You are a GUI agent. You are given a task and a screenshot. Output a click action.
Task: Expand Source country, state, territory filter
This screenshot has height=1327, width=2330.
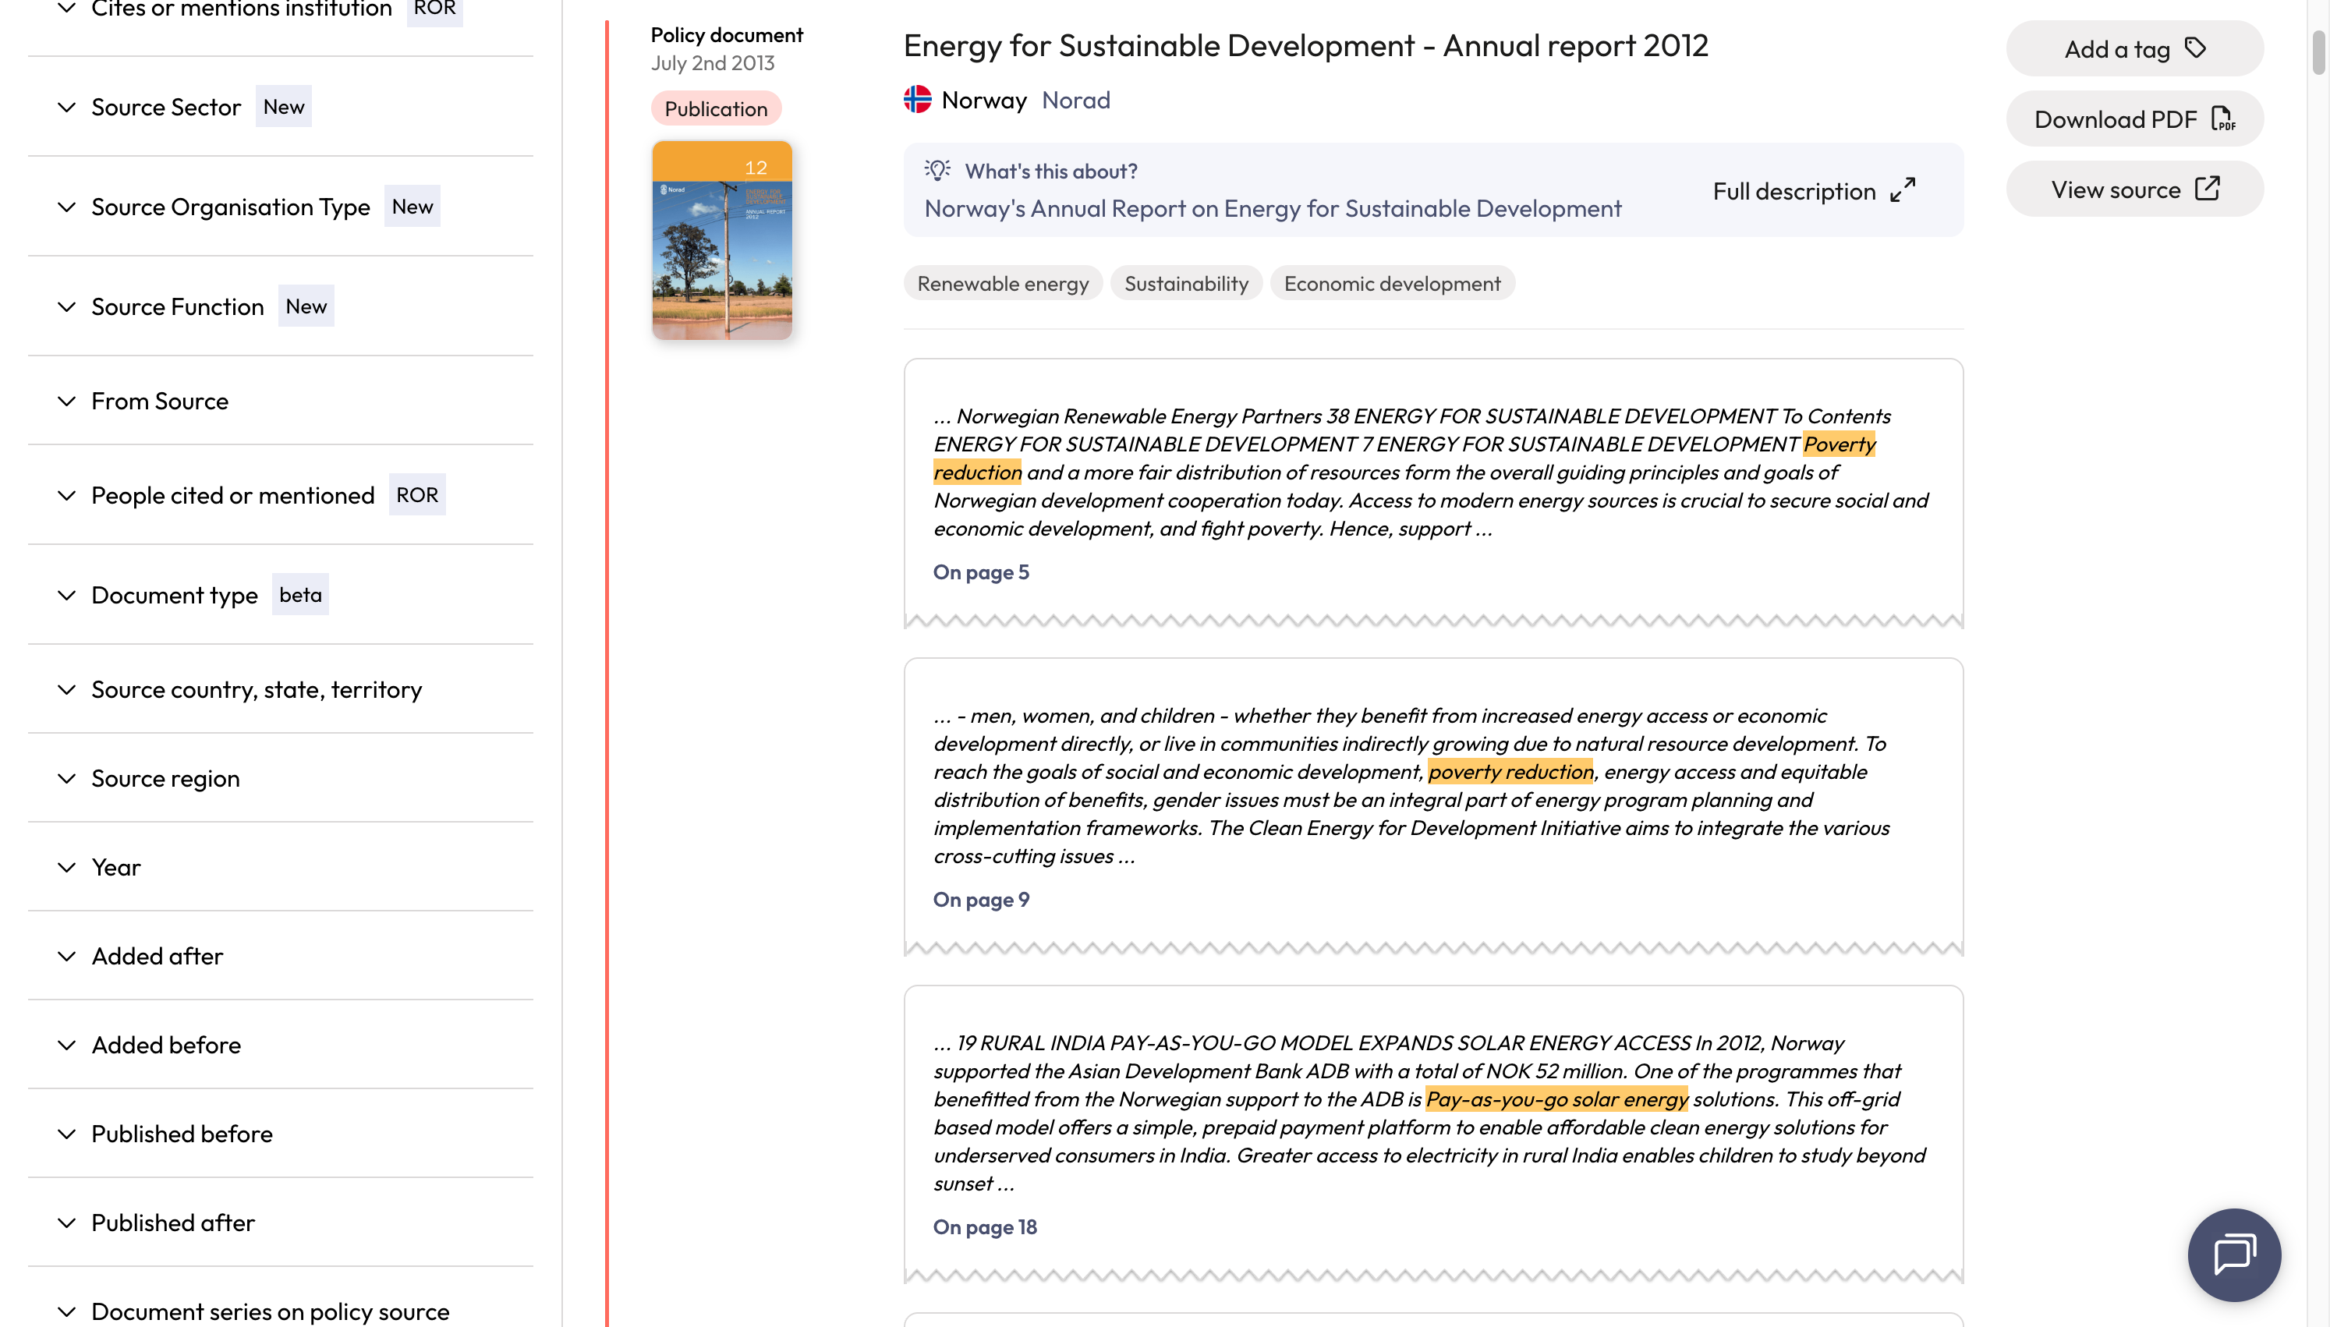[x=281, y=689]
